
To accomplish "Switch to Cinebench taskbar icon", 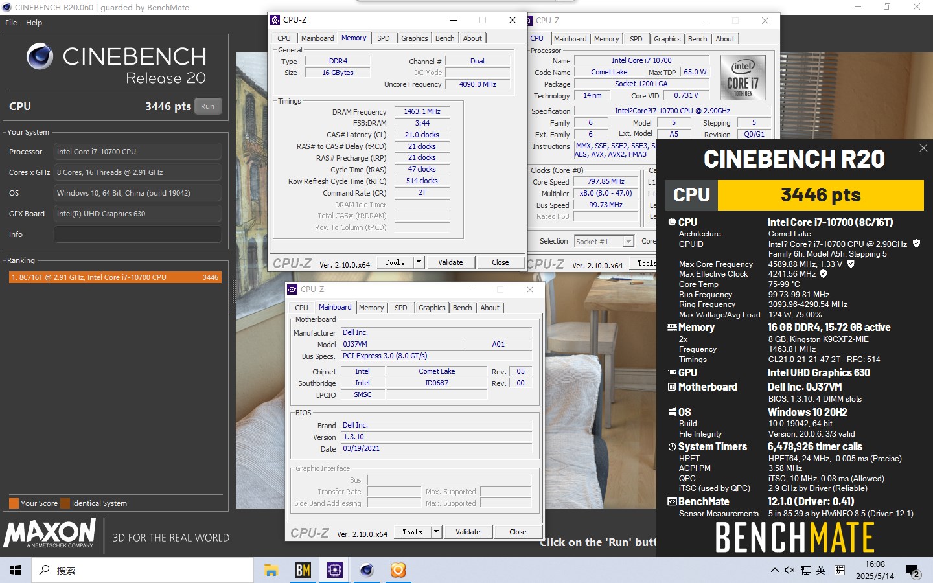I will click(x=366, y=570).
